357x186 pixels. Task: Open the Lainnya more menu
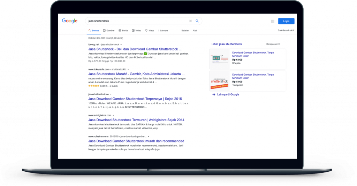coord(163,30)
